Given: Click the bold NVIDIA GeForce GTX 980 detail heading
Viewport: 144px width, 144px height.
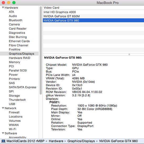Looking at the screenshot, I should 63,58.
